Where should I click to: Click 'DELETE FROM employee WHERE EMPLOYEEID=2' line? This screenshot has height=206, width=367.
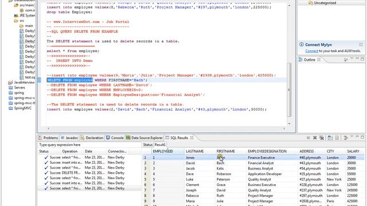[x=95, y=90]
